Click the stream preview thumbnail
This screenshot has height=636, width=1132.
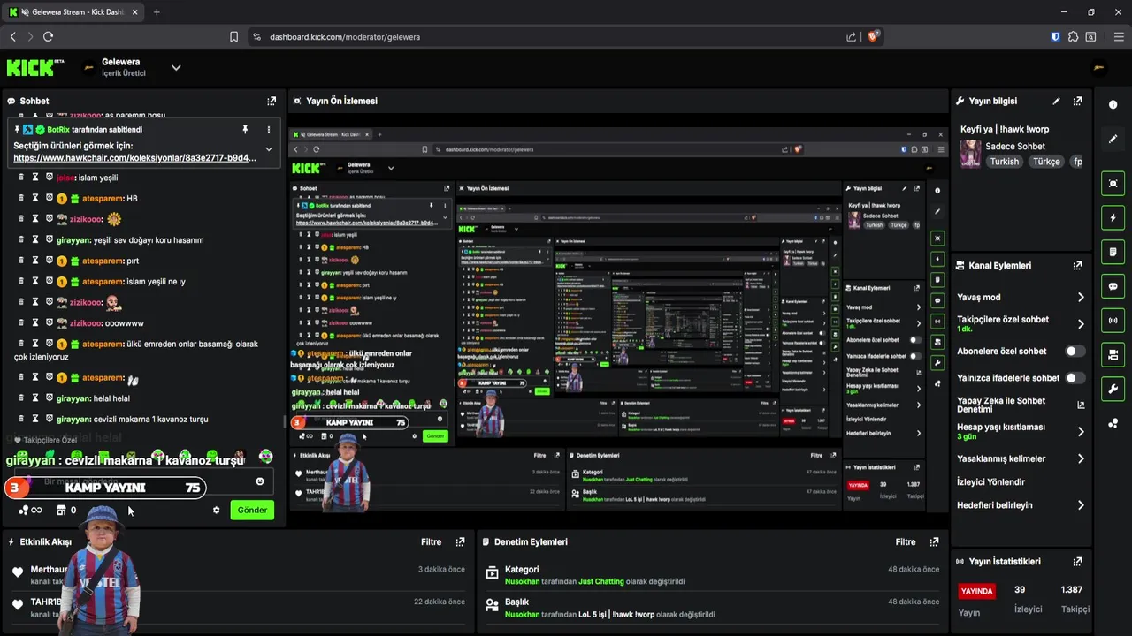[616, 318]
